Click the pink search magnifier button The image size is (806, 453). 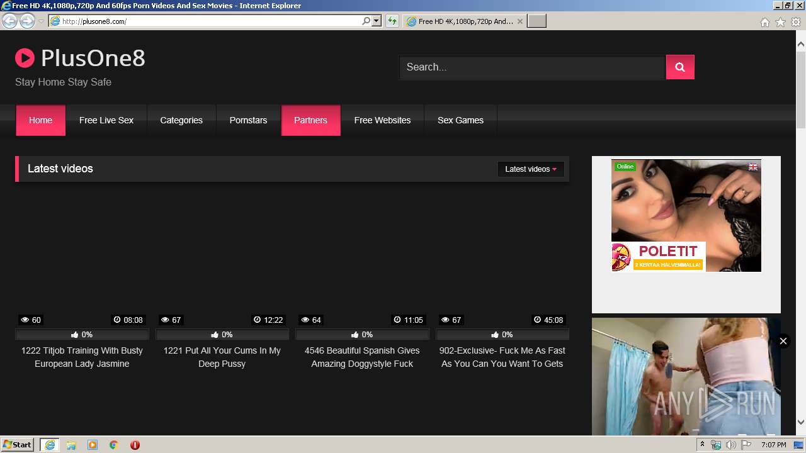click(x=680, y=67)
